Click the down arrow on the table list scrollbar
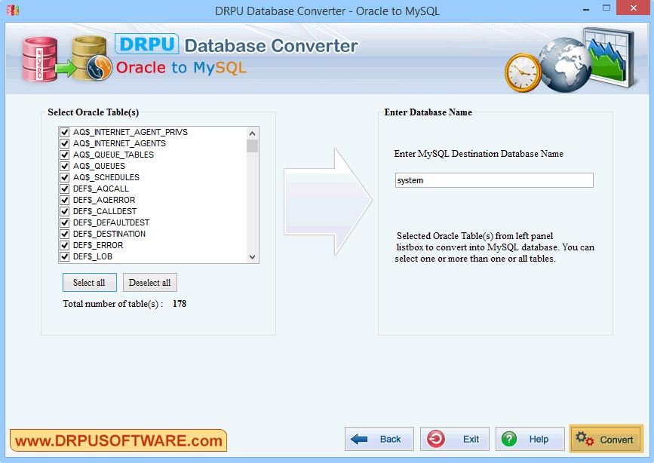This screenshot has height=463, width=654. coord(252,257)
